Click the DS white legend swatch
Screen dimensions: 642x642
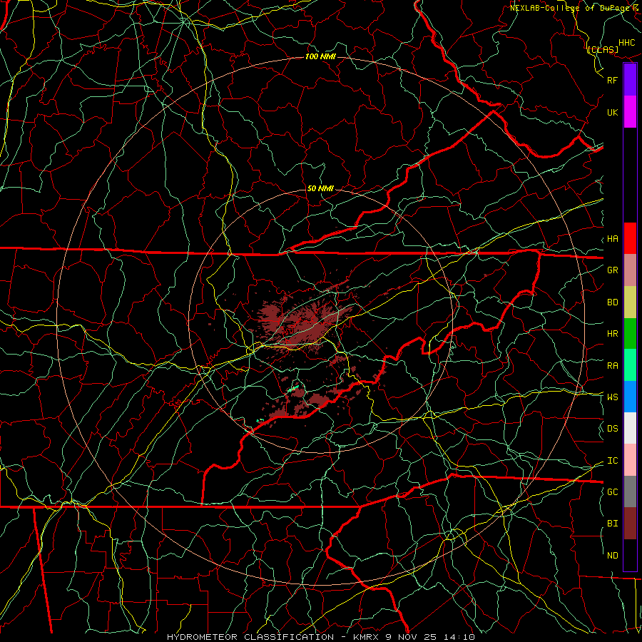pos(630,428)
